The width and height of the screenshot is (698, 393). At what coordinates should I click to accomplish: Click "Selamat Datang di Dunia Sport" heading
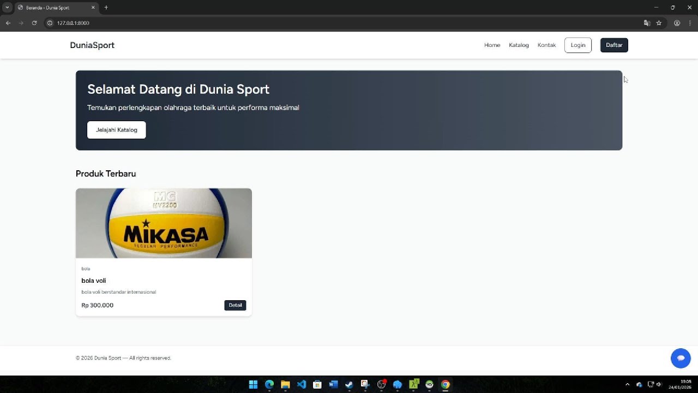pyautogui.click(x=178, y=90)
